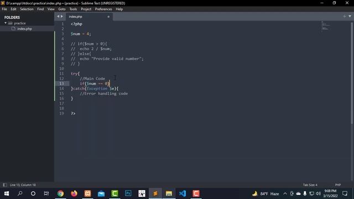Open the red Camtasia recorder taskbar icon
Viewport: 354px width, 199px height.
[x=196, y=193]
